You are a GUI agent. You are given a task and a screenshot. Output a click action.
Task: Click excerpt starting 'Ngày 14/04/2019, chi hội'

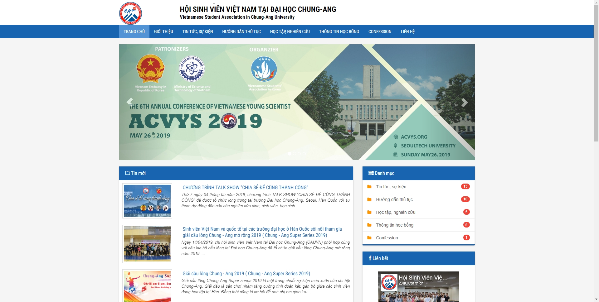click(x=266, y=248)
